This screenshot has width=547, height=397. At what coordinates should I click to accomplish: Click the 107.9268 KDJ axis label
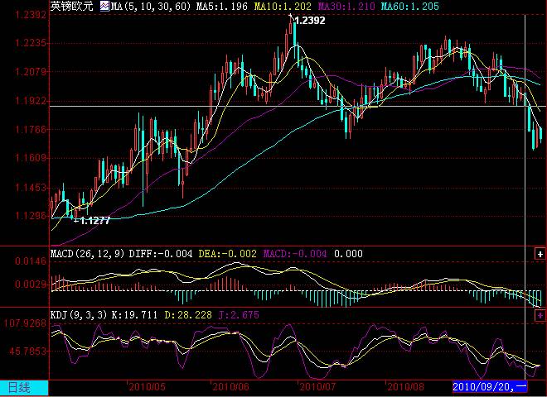pos(25,323)
